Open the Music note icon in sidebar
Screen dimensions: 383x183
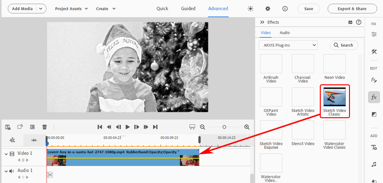click(374, 164)
